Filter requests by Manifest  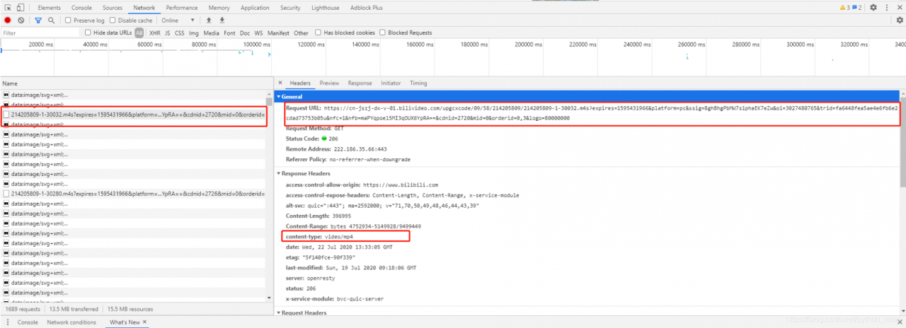(278, 33)
